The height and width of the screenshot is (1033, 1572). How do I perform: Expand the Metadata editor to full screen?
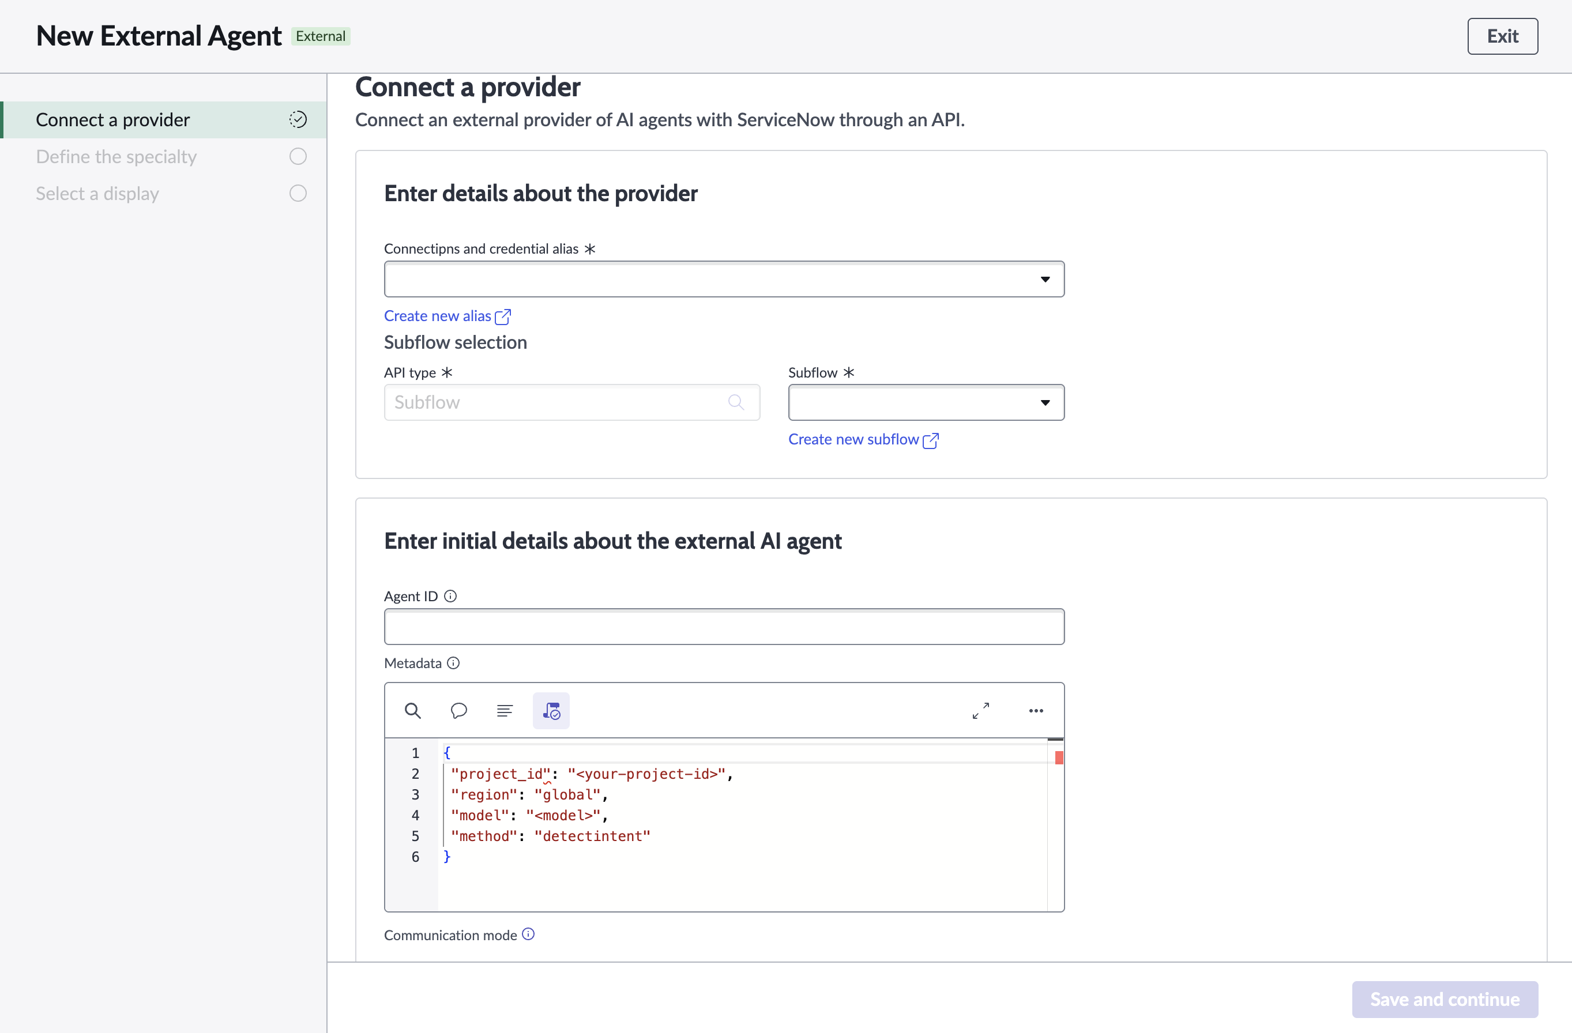[981, 711]
